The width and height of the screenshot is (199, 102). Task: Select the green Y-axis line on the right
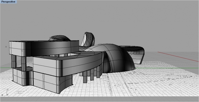point(167,68)
